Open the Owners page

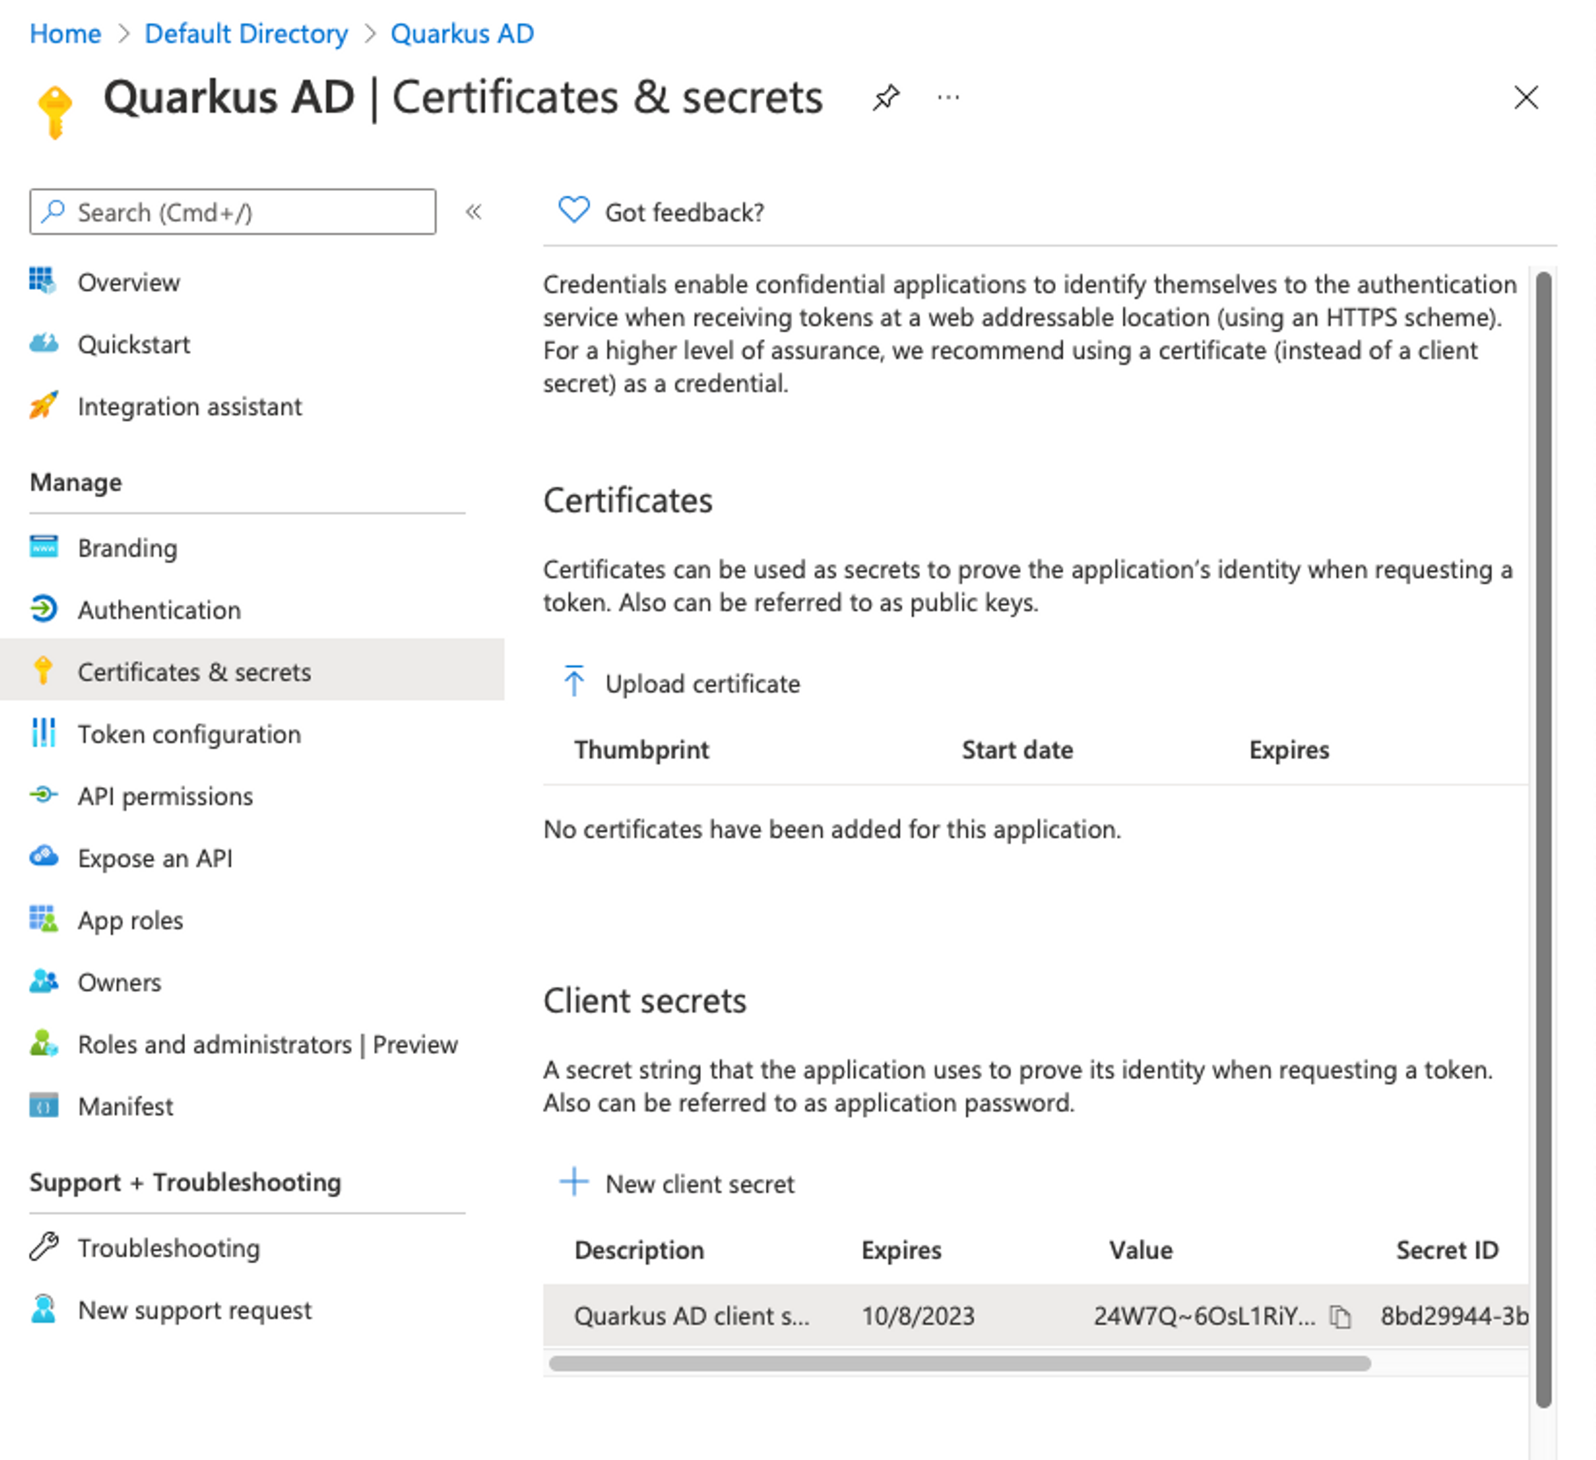point(119,982)
